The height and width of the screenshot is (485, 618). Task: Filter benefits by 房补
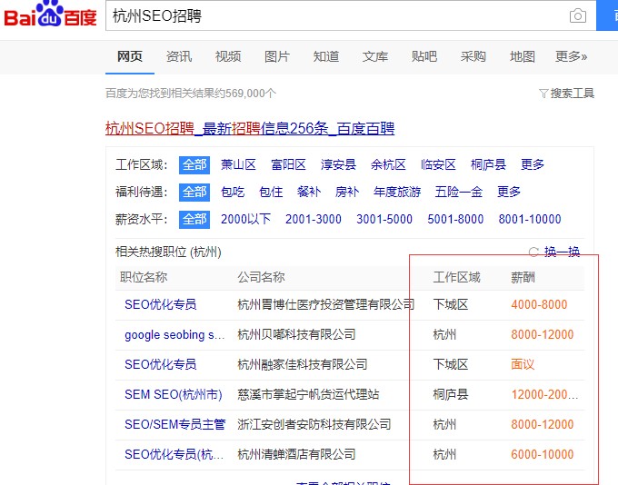(x=347, y=193)
